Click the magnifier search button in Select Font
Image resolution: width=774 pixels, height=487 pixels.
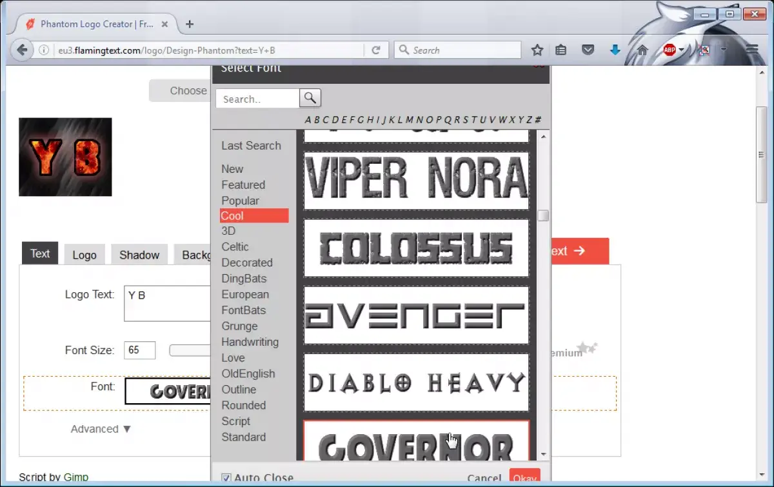(310, 98)
